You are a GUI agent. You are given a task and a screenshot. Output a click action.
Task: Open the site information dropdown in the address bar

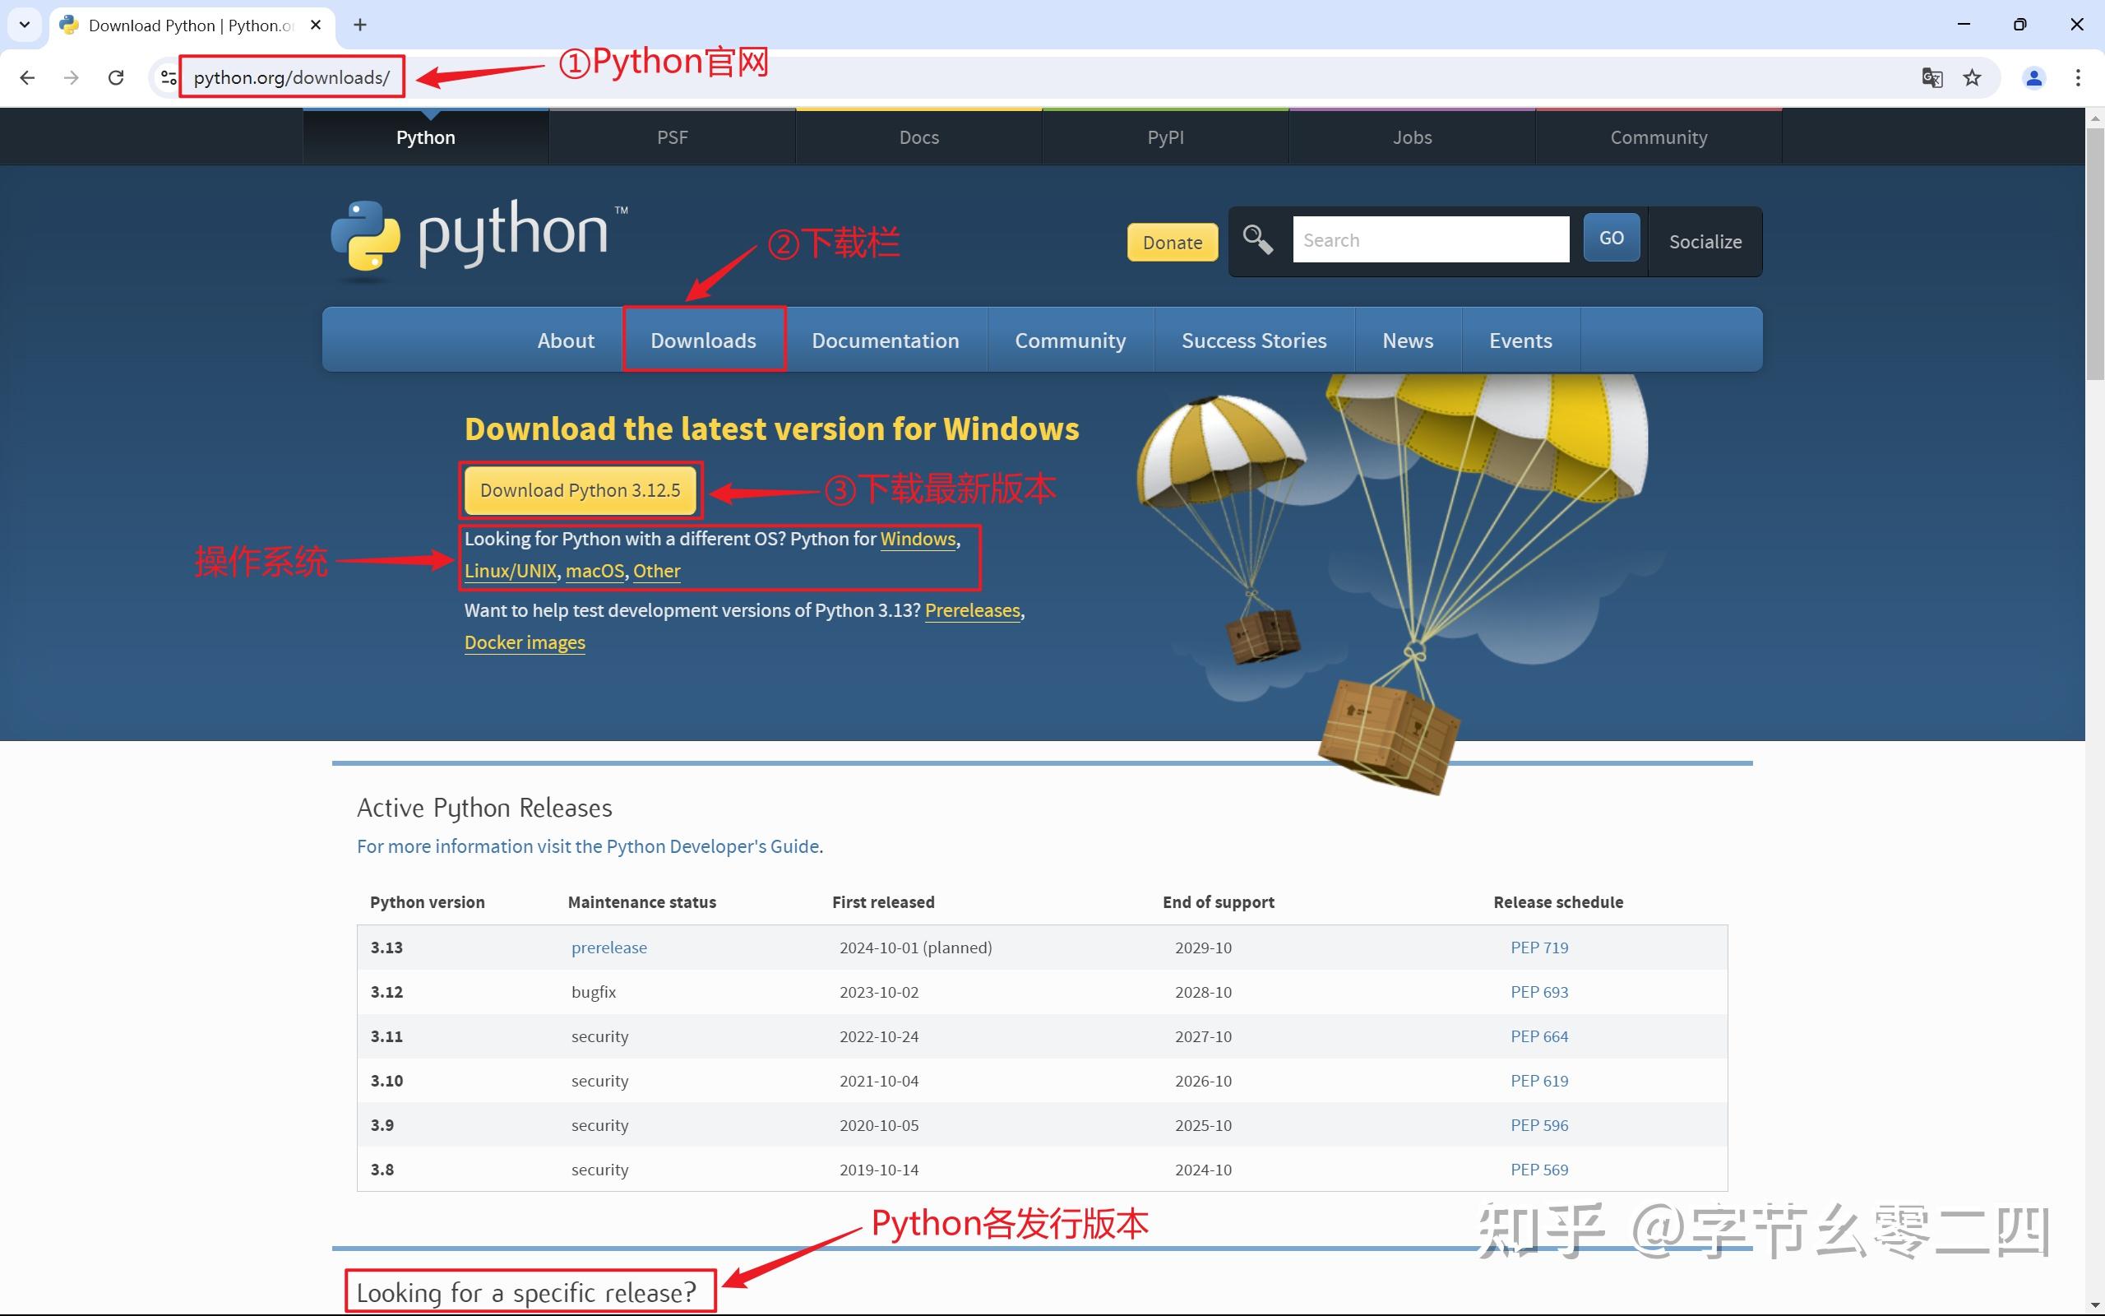(x=168, y=76)
